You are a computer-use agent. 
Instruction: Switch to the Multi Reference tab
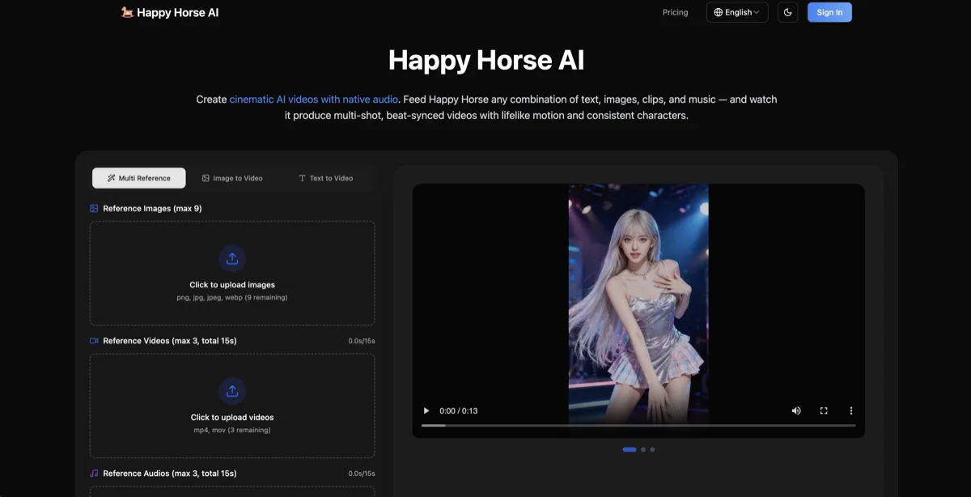point(139,178)
